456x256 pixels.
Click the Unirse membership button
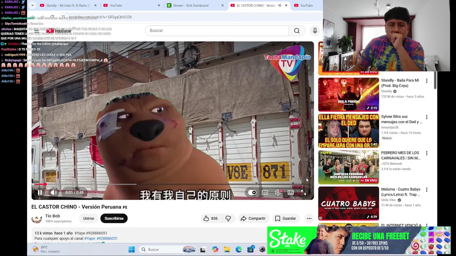point(89,218)
